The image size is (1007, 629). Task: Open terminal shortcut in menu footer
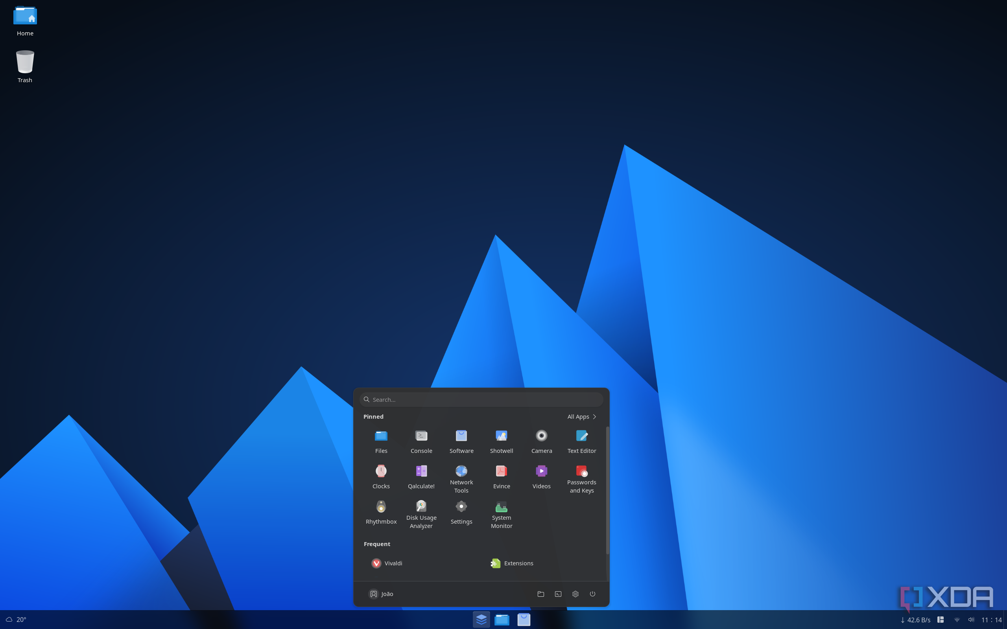[x=558, y=594]
